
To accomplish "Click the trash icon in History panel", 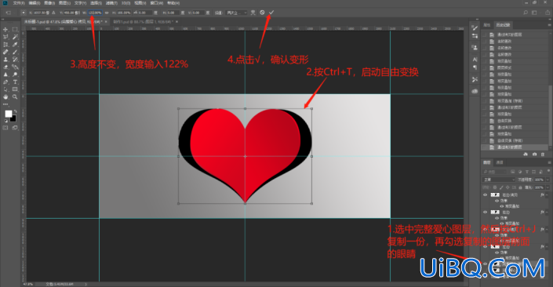I will point(543,154).
